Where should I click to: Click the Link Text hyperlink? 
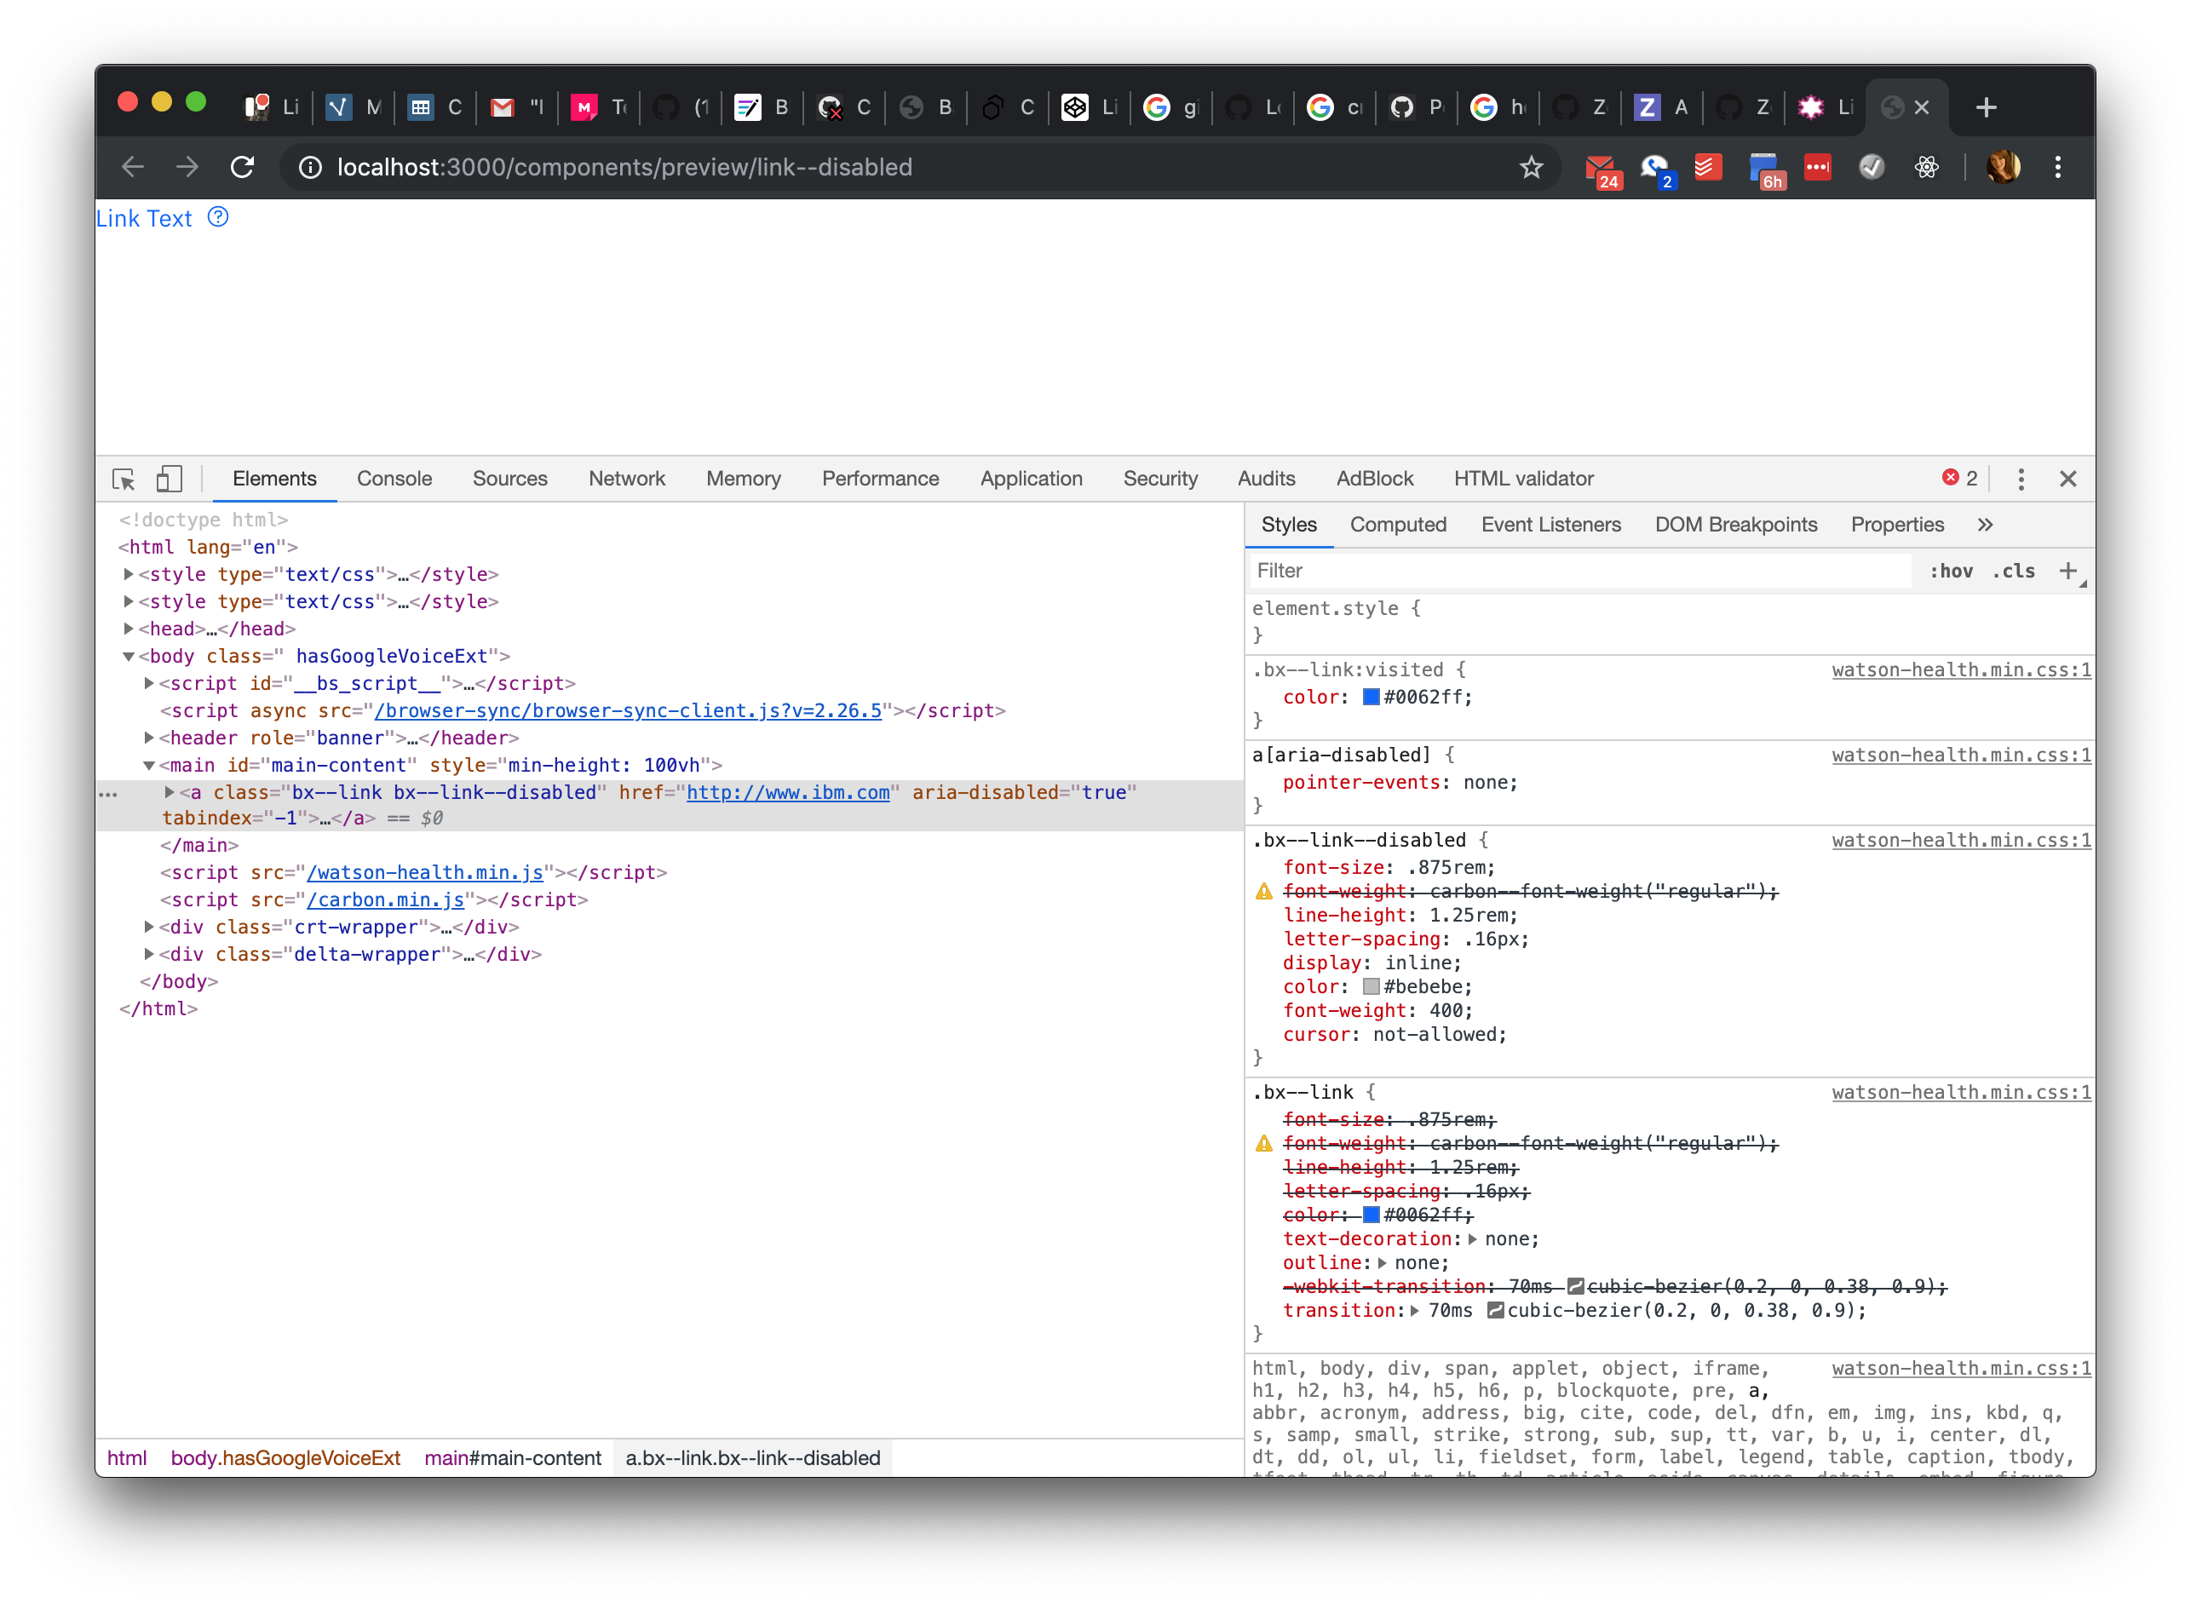coord(144,218)
